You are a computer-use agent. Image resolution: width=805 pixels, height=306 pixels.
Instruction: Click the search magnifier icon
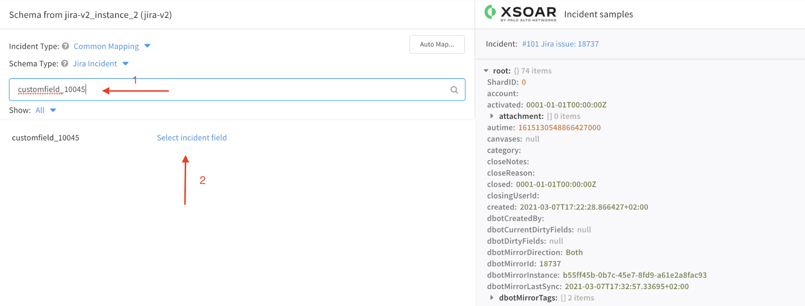(x=454, y=90)
